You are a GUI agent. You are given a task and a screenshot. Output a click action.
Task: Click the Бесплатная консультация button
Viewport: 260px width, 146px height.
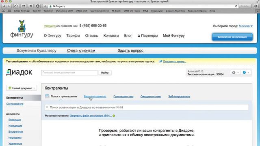click(232, 37)
